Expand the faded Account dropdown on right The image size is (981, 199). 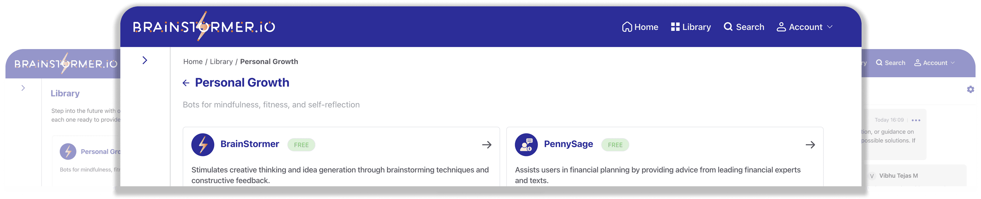tap(934, 63)
